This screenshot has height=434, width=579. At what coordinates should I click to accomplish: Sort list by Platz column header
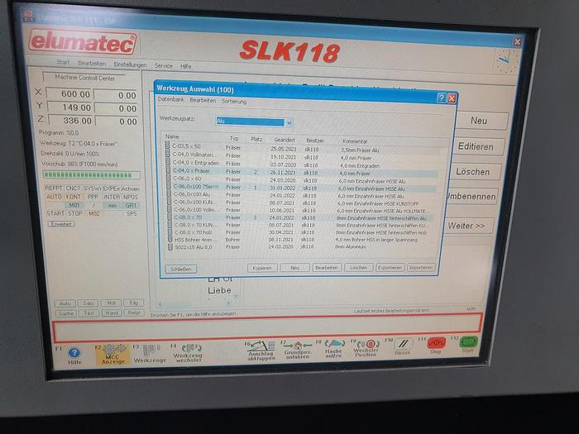256,139
